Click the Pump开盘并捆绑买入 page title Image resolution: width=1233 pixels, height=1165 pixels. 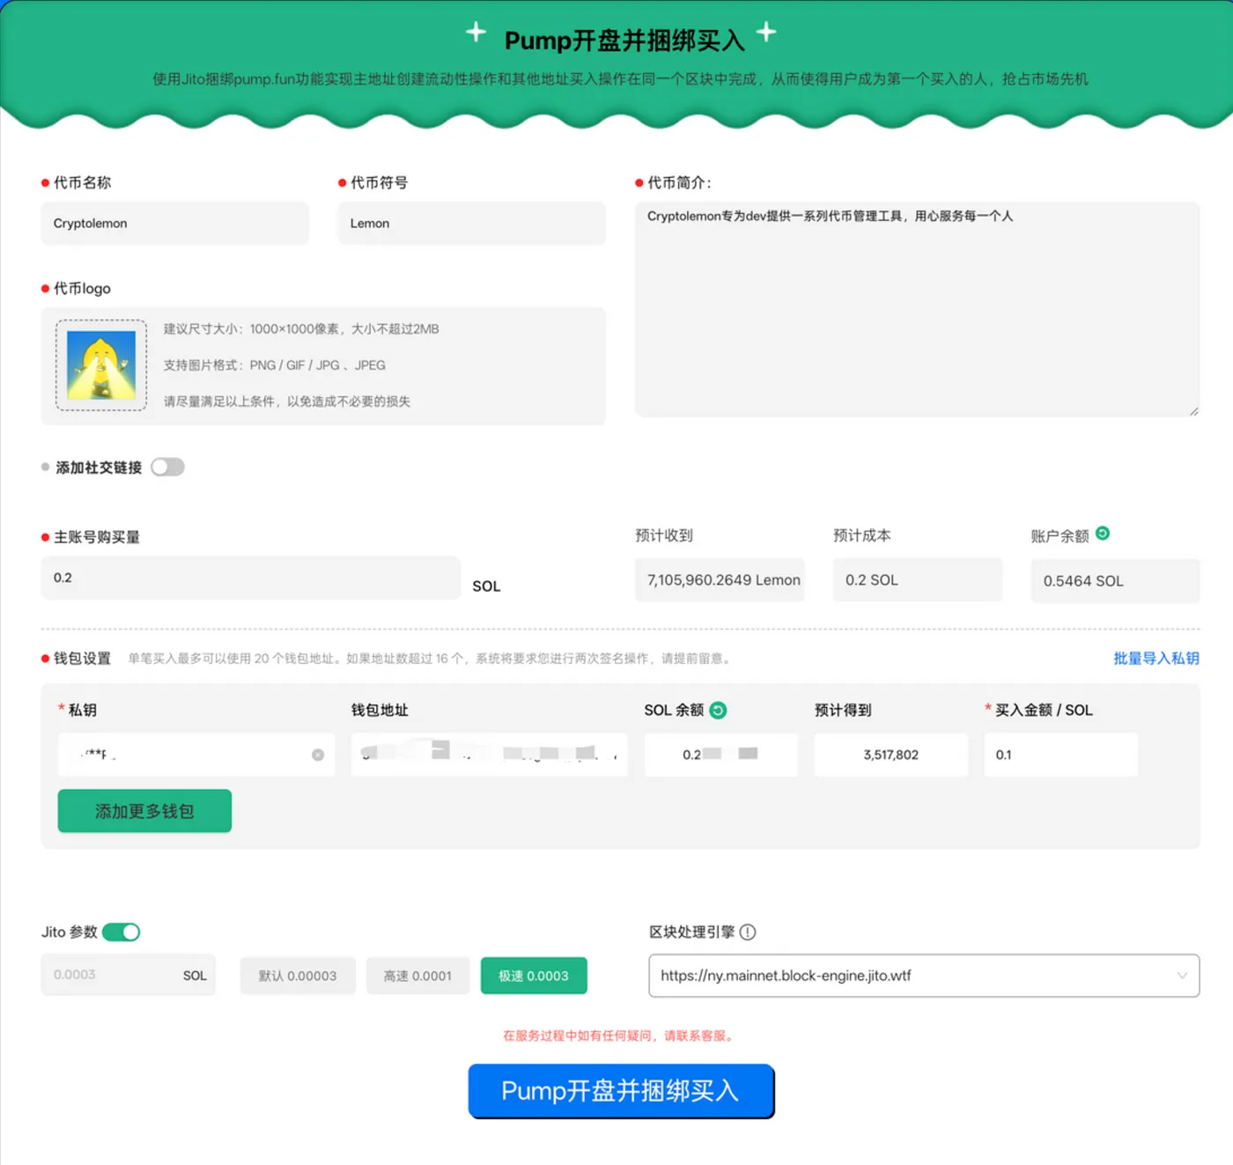click(624, 41)
